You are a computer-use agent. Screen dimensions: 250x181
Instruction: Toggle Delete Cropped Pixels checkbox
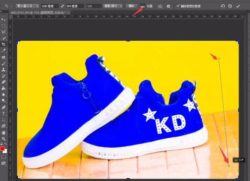[178, 6]
